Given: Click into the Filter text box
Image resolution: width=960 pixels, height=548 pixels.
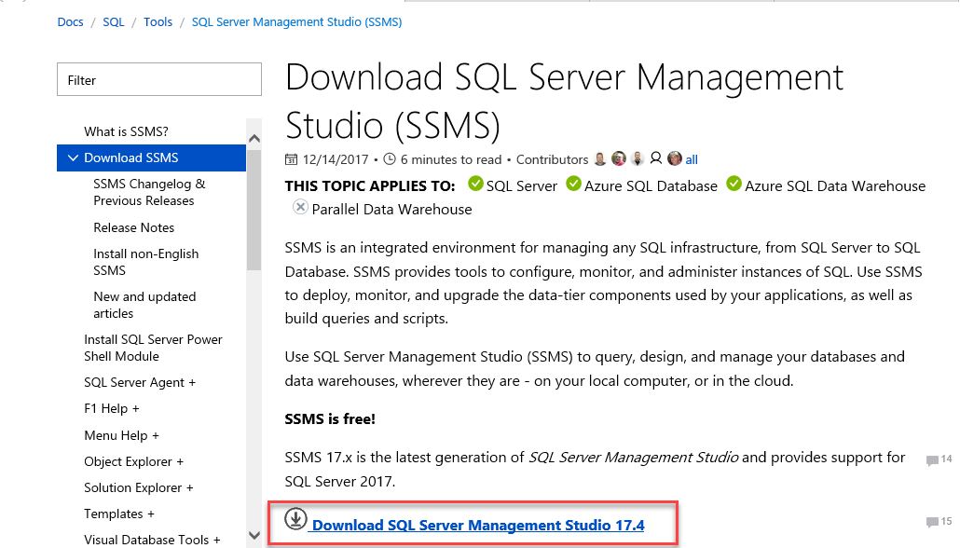Looking at the screenshot, I should click(x=159, y=80).
